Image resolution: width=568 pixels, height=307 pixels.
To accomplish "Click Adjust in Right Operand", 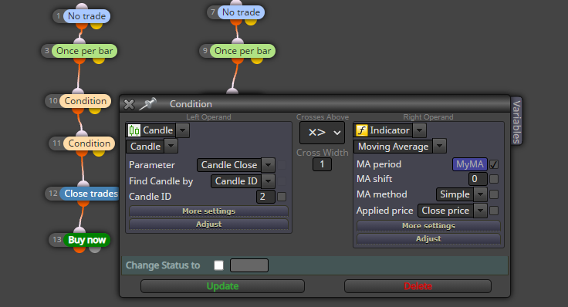I will pyautogui.click(x=428, y=239).
